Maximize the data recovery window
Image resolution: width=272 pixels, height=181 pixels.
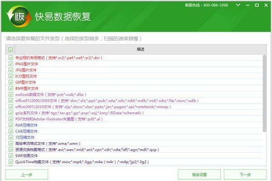257,5
